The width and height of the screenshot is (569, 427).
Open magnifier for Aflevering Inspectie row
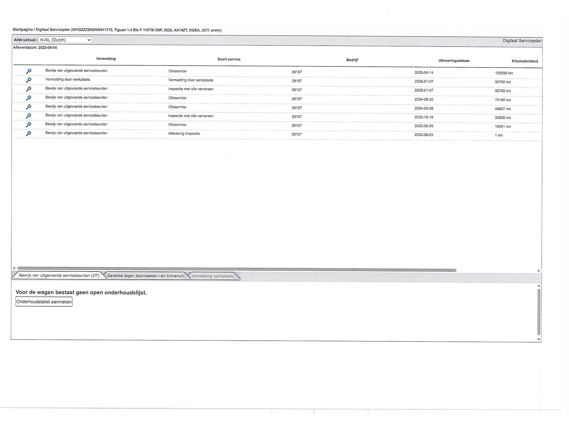(29, 133)
